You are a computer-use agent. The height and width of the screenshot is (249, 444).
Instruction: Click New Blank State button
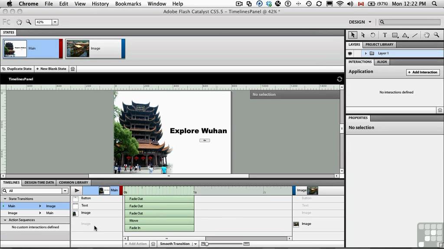click(51, 69)
